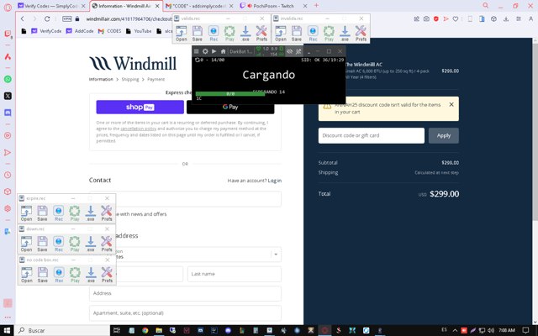This screenshot has height=336, width=538.
Task: Open a new browser tab
Action: coord(316,6)
